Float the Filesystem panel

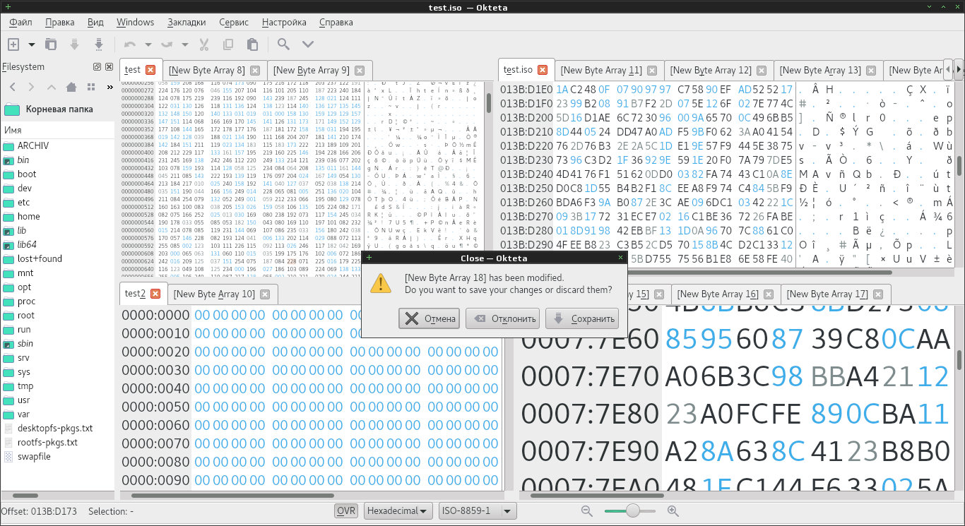pos(97,66)
